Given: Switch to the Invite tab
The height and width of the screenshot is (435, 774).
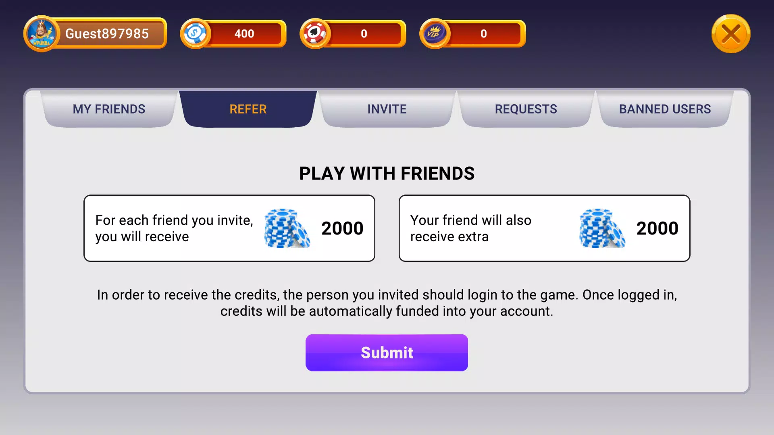Looking at the screenshot, I should [x=387, y=109].
